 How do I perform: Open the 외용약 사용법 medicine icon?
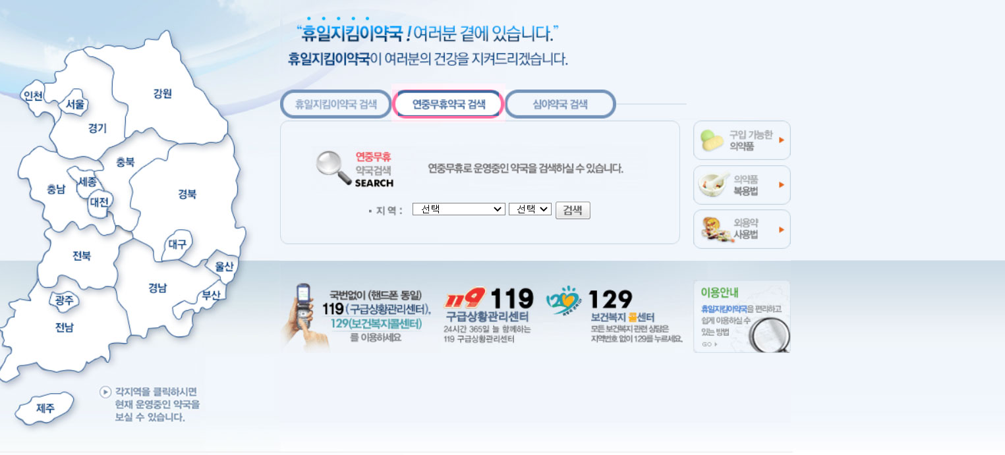[716, 229]
